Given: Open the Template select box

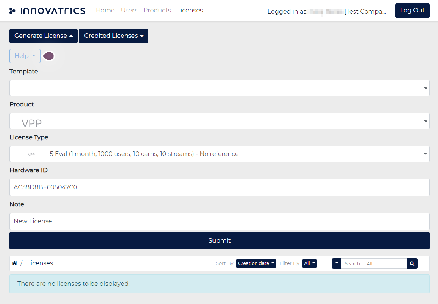Looking at the screenshot, I should (x=220, y=88).
